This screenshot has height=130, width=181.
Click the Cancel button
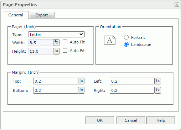click(131, 120)
